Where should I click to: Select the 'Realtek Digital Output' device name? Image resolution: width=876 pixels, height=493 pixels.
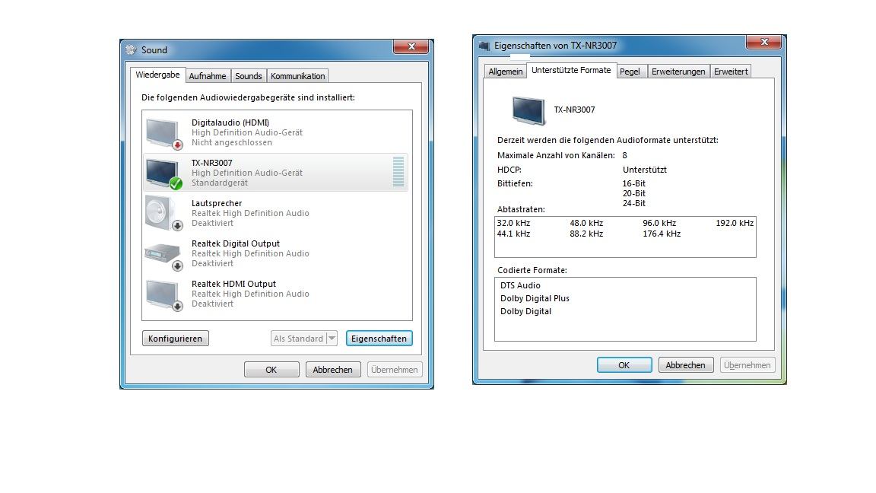pos(236,243)
